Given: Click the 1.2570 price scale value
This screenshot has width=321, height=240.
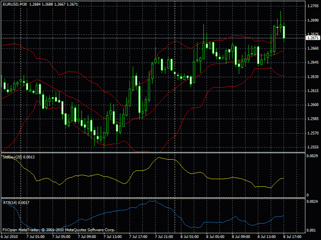Looking at the screenshot, I should coord(313,133).
